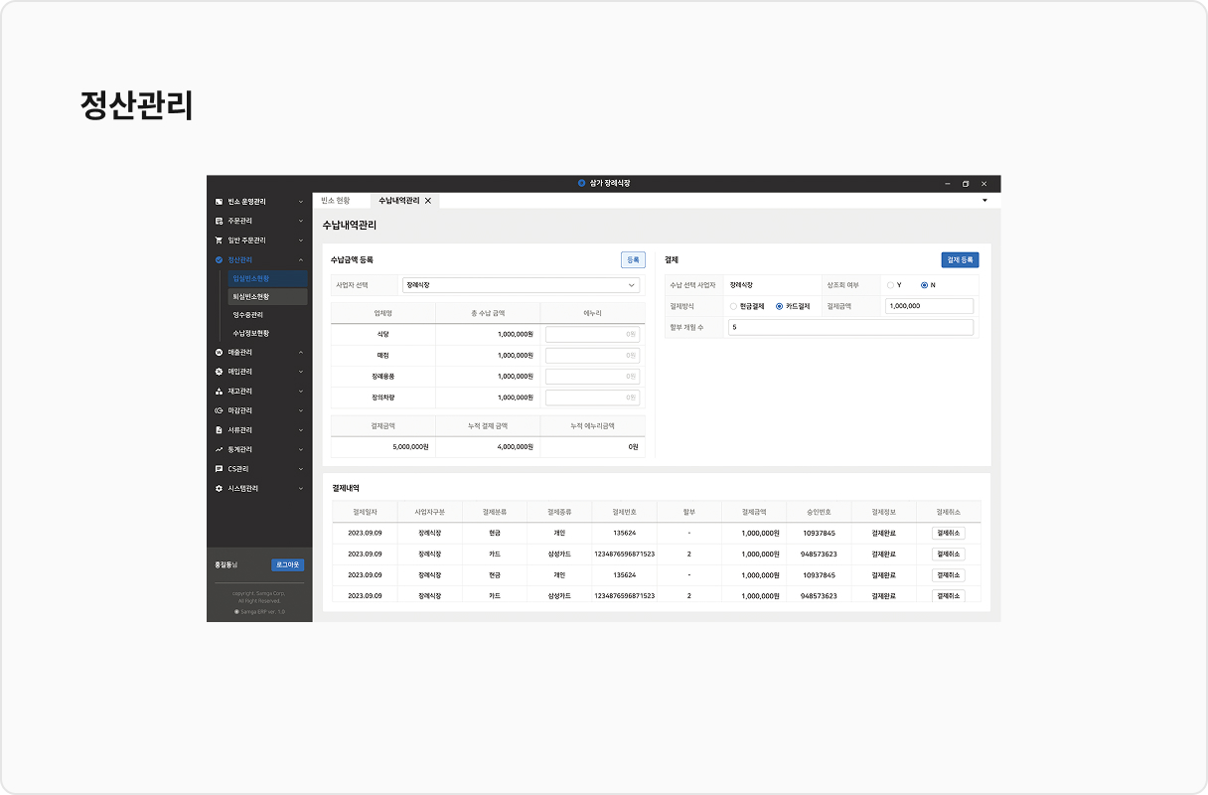Select the 현금결제 radio button
The image size is (1208, 795).
[733, 306]
